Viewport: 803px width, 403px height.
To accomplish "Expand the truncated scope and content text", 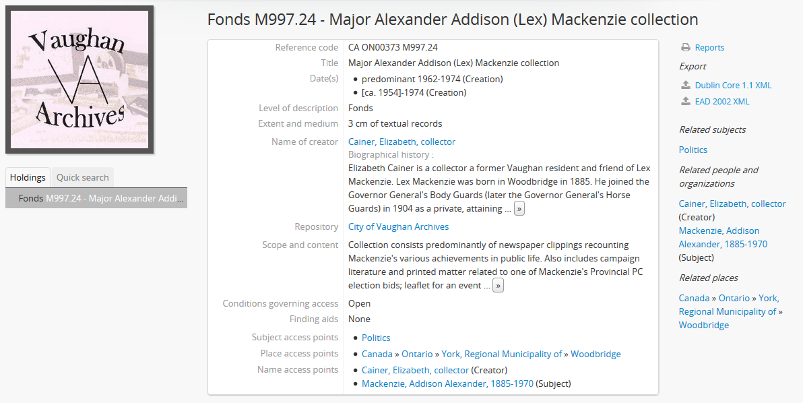I will (498, 286).
